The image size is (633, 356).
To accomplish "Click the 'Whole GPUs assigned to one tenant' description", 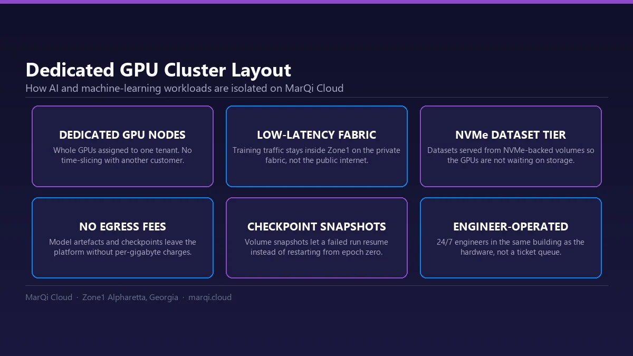I will 122,155.
